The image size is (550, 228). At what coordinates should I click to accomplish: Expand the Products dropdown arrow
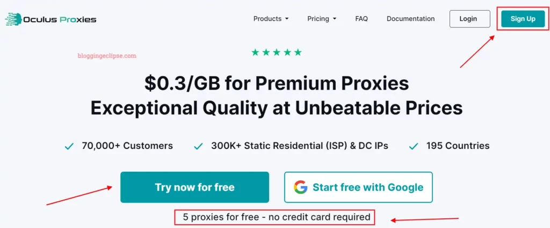[287, 19]
